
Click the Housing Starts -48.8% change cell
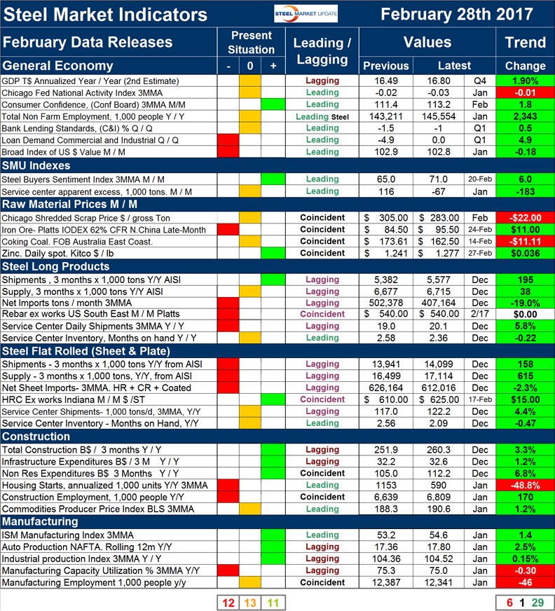[524, 485]
